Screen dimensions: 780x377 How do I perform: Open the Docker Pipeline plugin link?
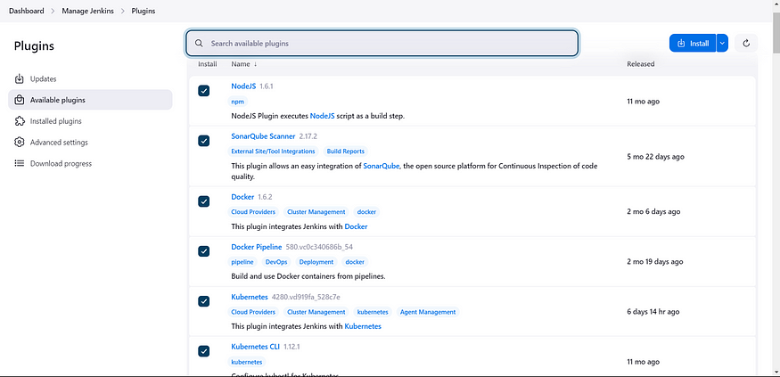coord(256,247)
